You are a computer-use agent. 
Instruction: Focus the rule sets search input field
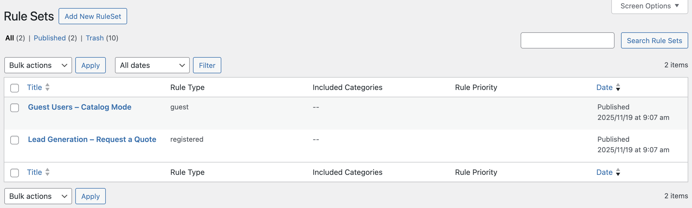click(567, 40)
